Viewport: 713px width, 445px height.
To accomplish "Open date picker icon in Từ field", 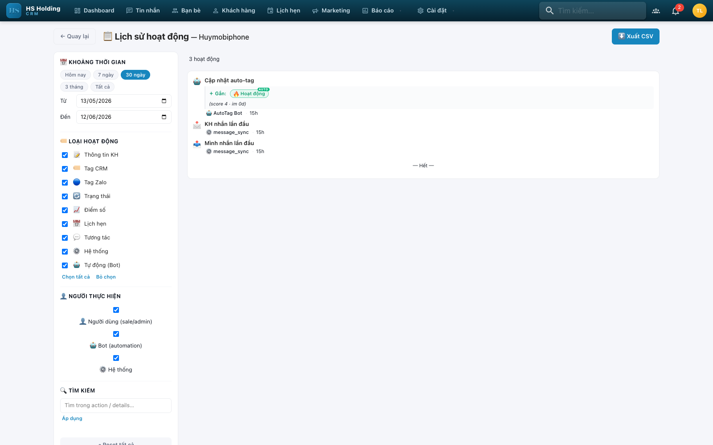I will [x=164, y=101].
